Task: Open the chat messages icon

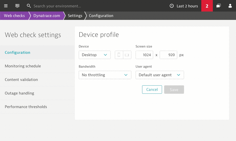Action: coord(218,6)
